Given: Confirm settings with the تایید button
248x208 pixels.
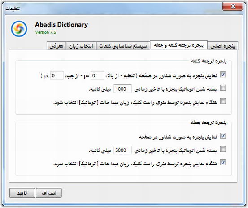Looking at the screenshot, I should coord(22,193).
